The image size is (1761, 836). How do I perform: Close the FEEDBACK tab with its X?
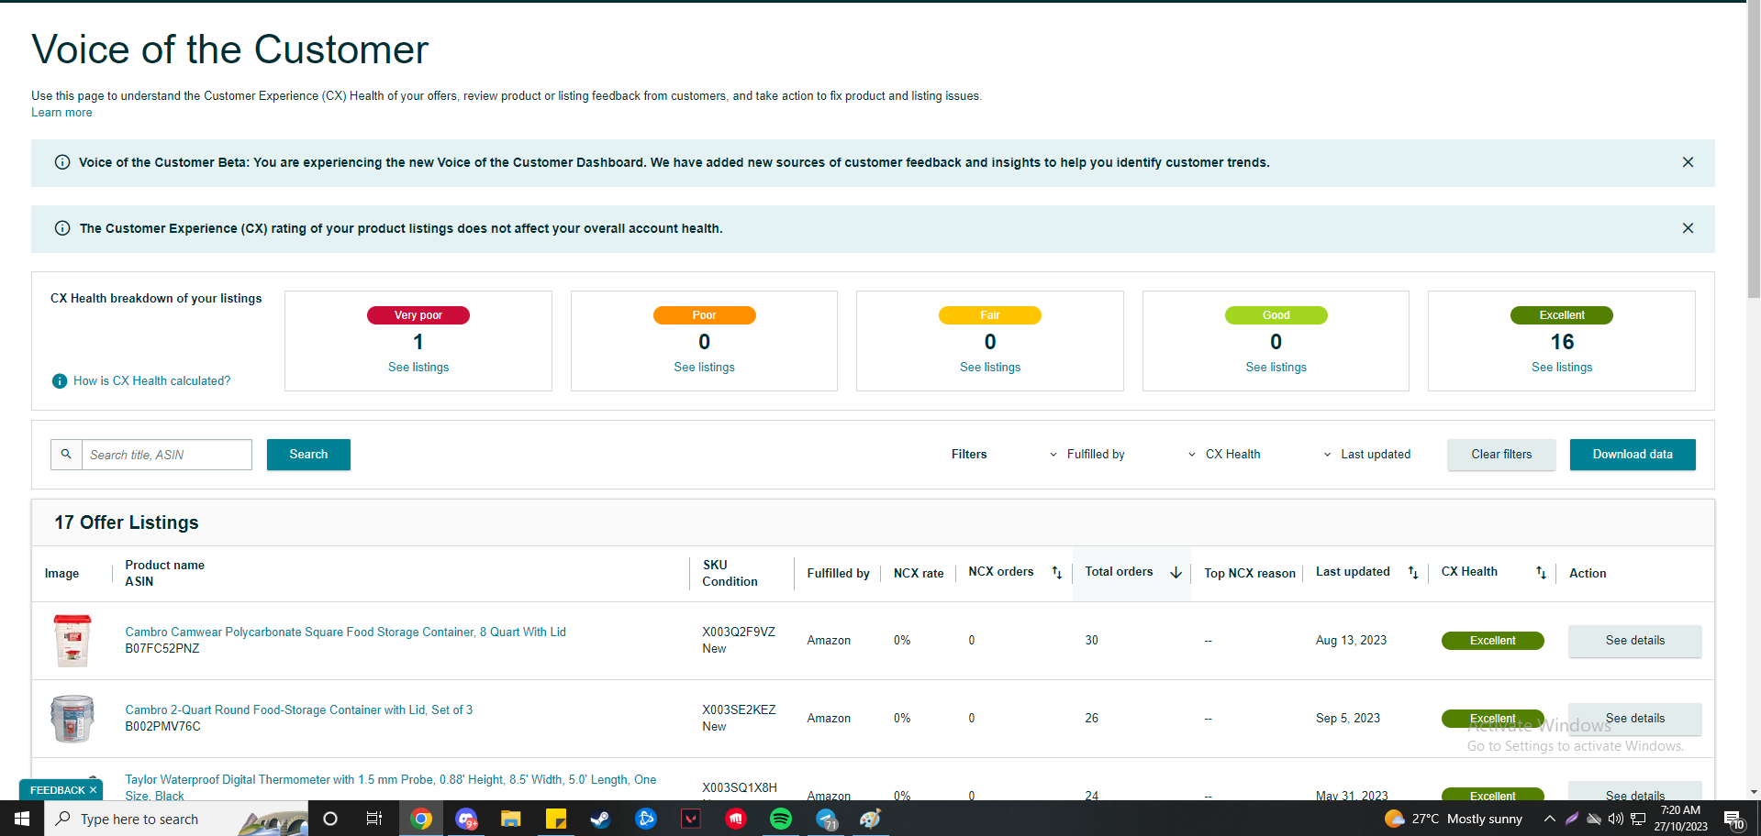[x=93, y=790]
